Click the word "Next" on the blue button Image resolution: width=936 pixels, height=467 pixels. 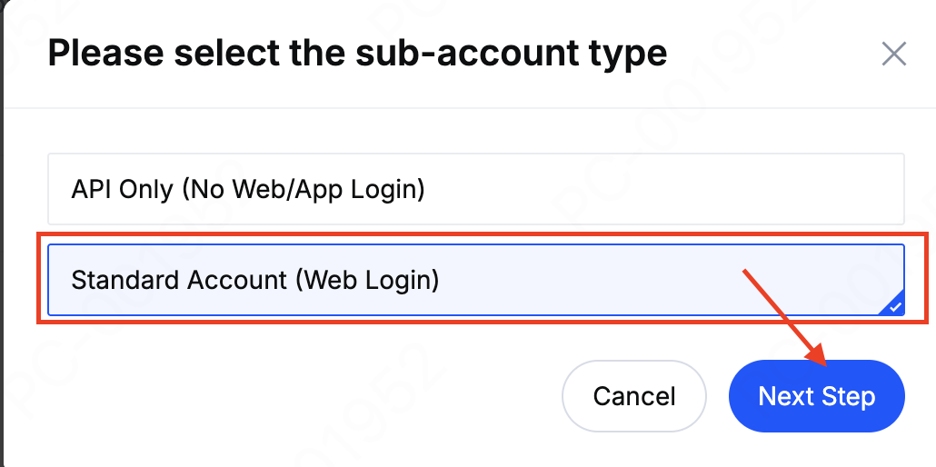786,396
